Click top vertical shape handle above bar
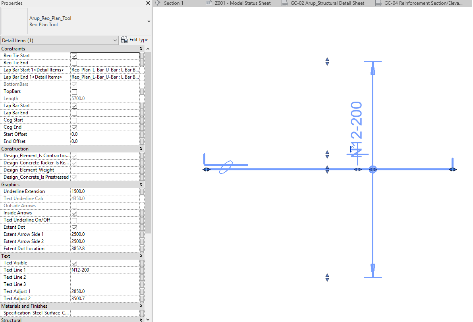The image size is (473, 322). tap(327, 62)
